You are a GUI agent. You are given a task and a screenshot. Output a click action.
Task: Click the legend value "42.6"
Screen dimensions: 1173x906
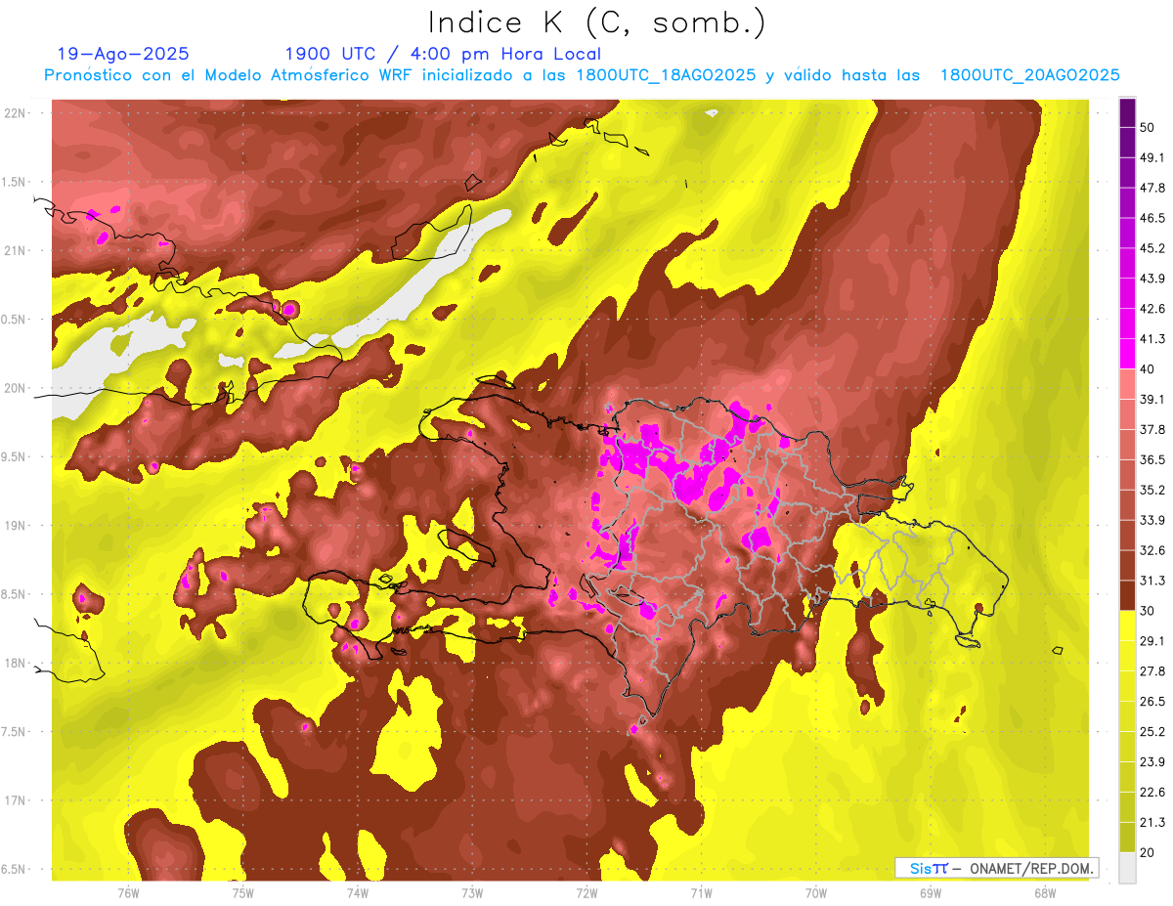pos(1152,310)
